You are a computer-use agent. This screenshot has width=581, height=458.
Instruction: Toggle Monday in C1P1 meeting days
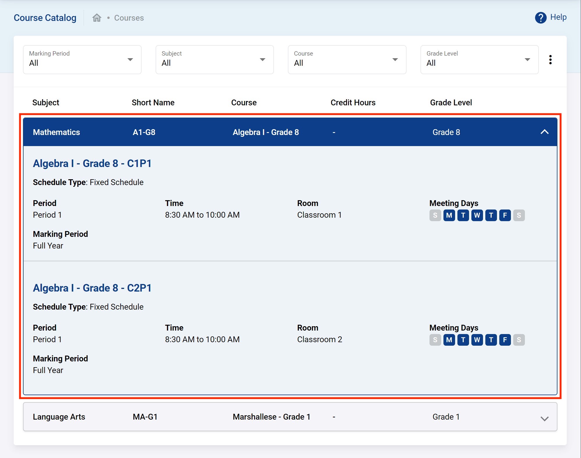tap(449, 215)
